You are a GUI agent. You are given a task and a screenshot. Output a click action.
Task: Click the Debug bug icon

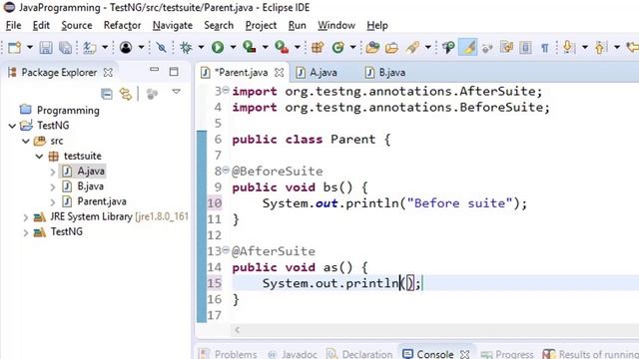click(187, 48)
